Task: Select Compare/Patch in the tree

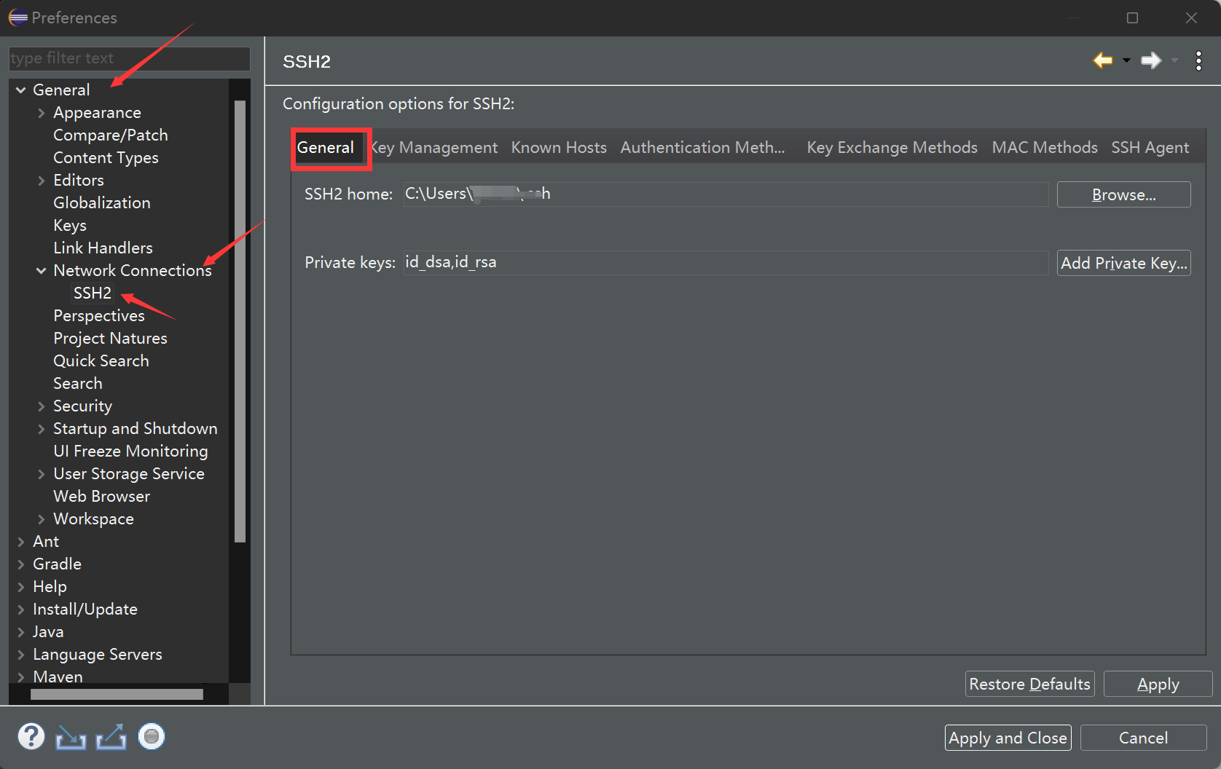Action: click(111, 135)
